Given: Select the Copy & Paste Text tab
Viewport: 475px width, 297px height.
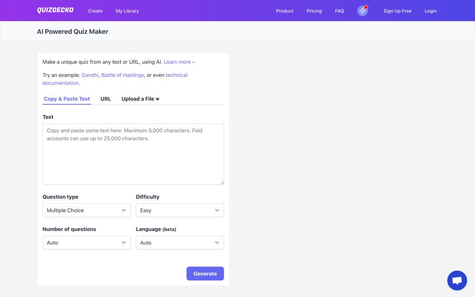Looking at the screenshot, I should [x=66, y=99].
